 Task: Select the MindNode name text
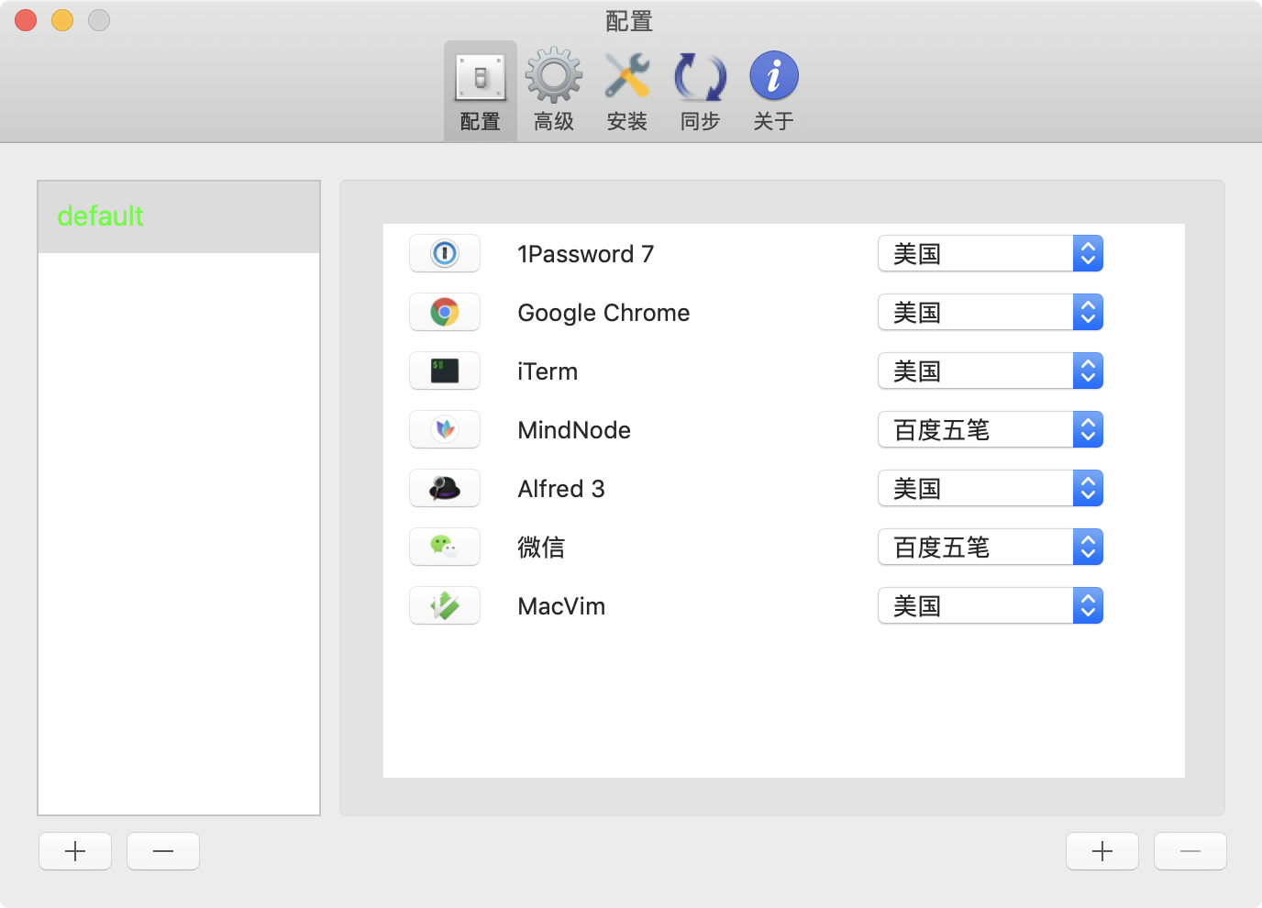[x=574, y=430]
